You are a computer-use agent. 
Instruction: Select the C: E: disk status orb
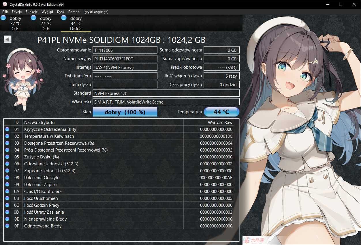(3, 18)
